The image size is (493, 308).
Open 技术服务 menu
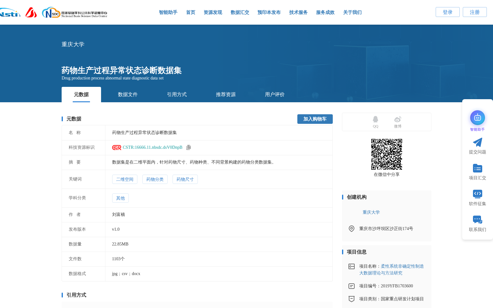pos(299,12)
